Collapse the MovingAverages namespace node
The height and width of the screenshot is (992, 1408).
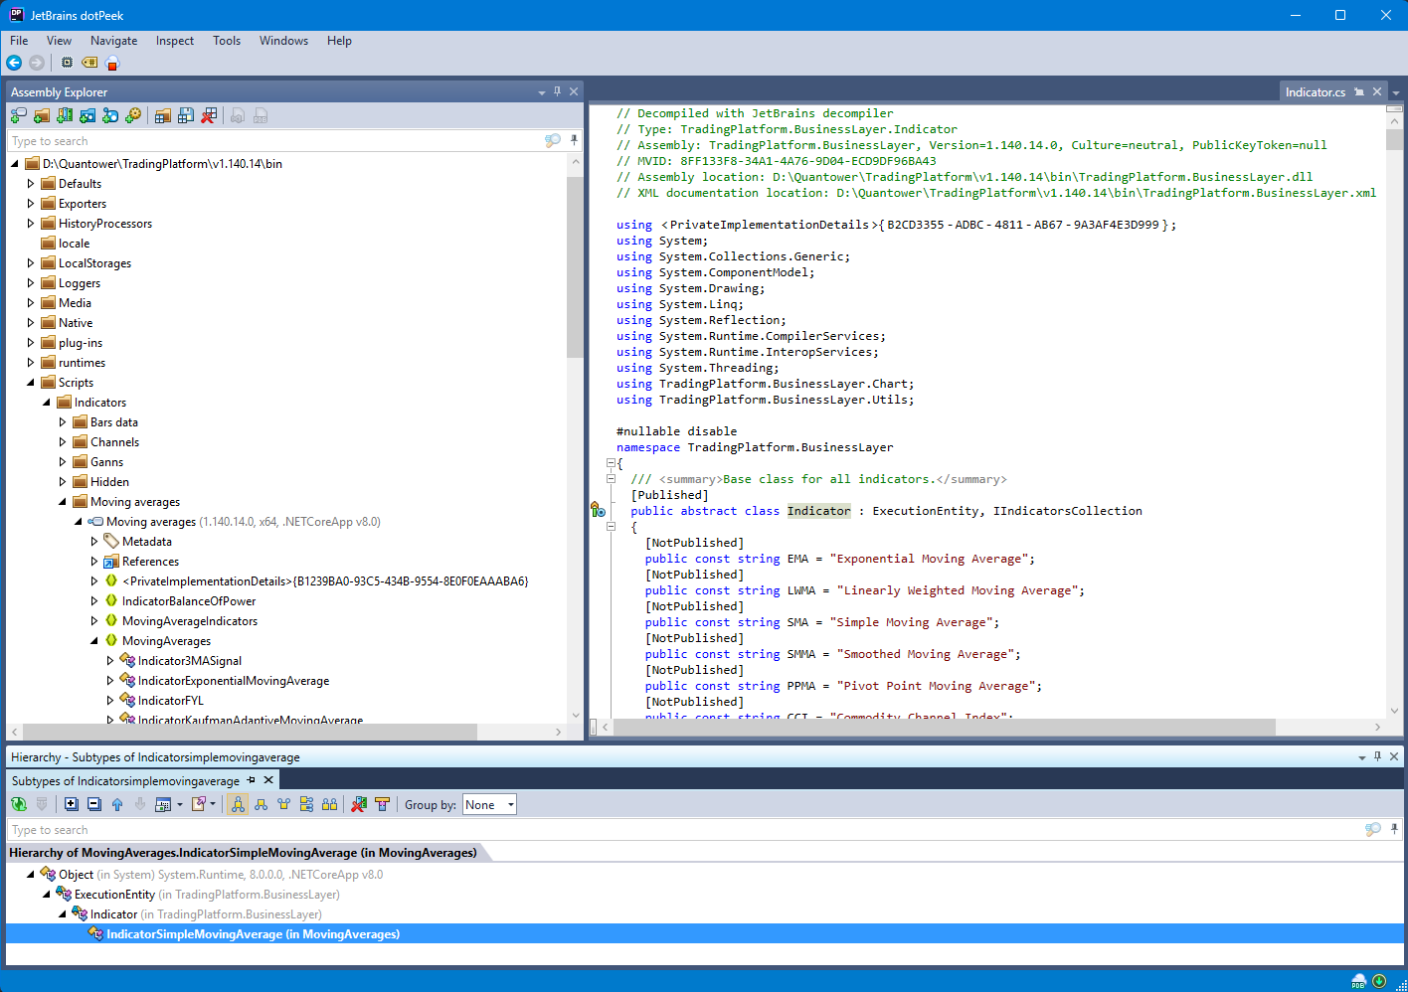(94, 641)
